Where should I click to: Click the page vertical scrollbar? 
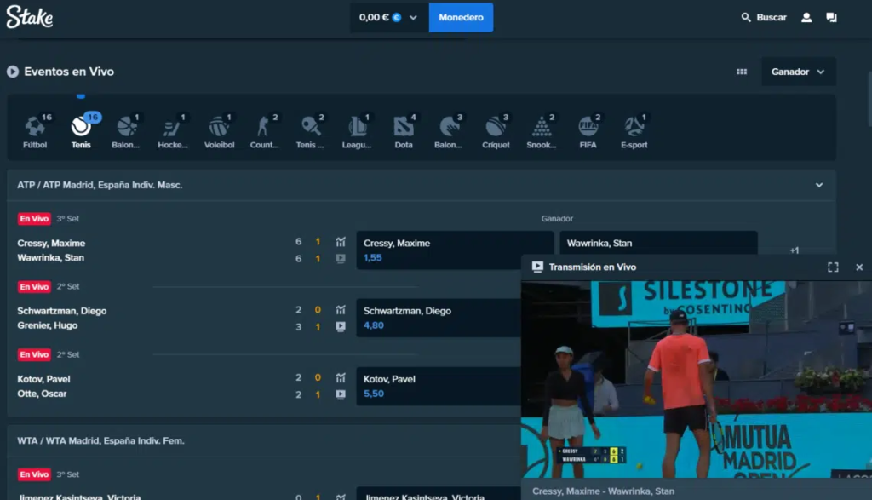pyautogui.click(x=869, y=99)
